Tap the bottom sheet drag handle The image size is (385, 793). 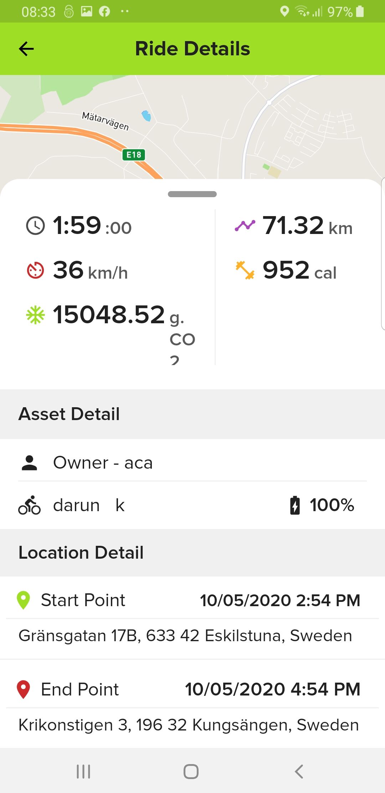(x=192, y=194)
